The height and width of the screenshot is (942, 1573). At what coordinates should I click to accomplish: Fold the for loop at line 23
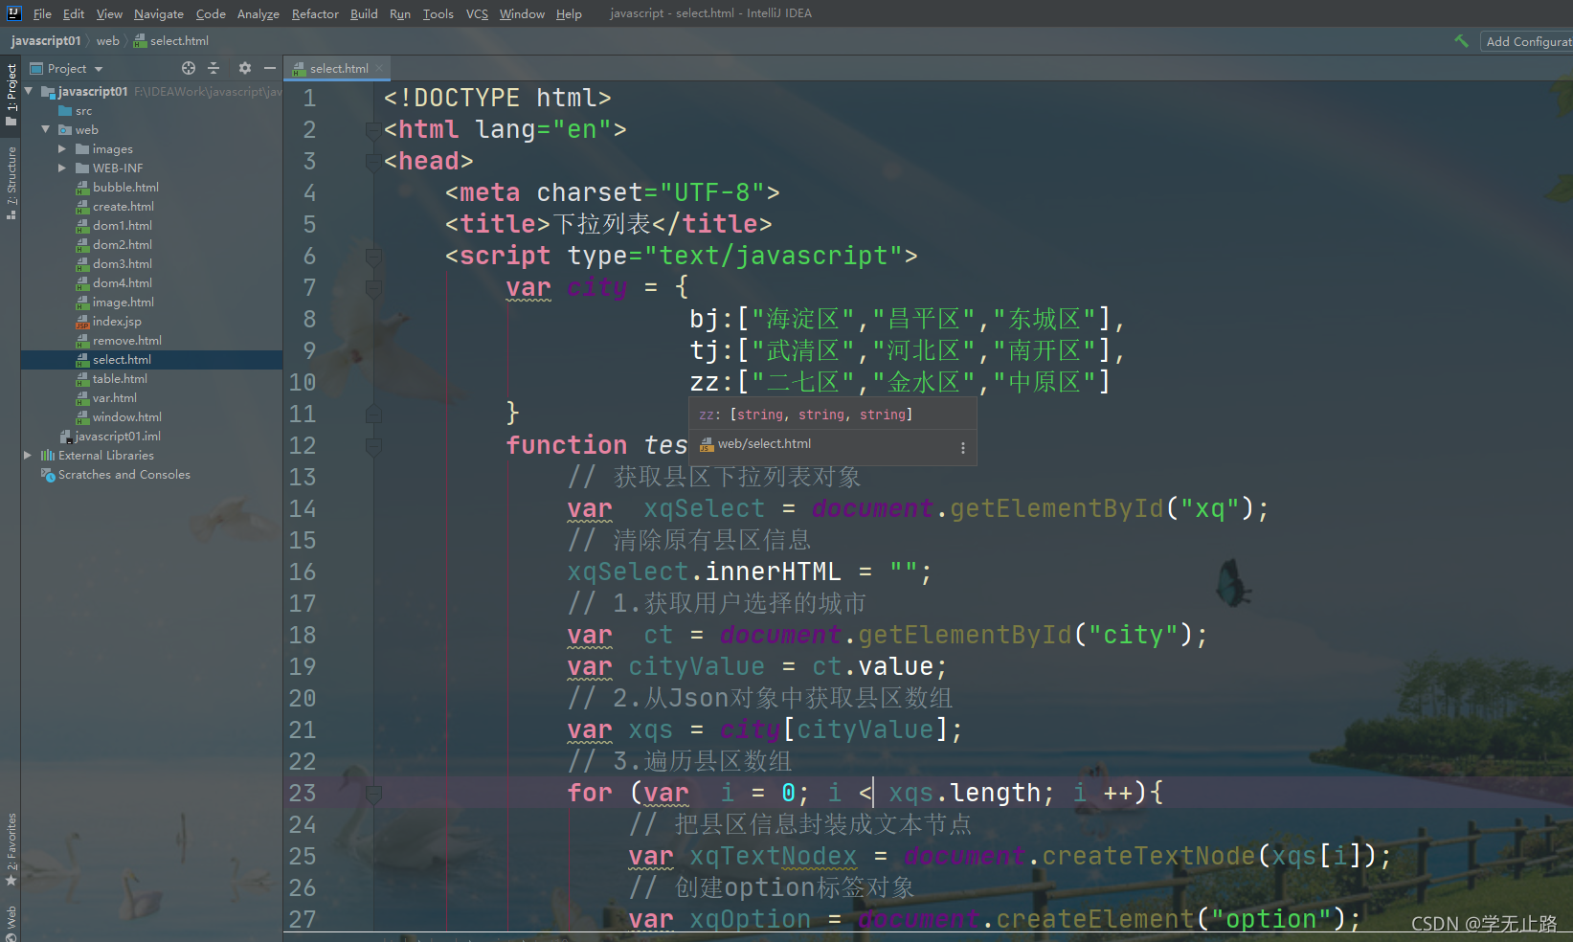pyautogui.click(x=373, y=793)
